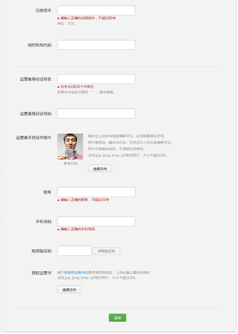
Task: Click the 运营者手持证件照片 label
Action: click(x=33, y=138)
